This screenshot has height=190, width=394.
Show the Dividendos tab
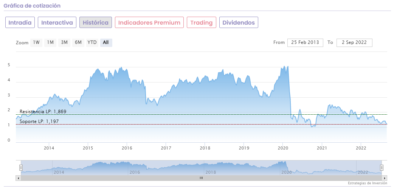coord(239,22)
